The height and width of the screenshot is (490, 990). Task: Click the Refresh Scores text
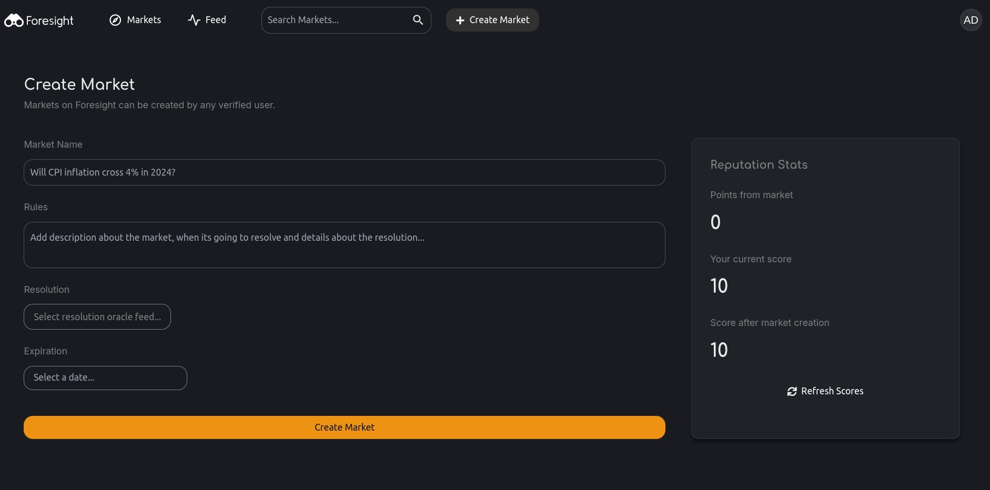click(x=832, y=391)
